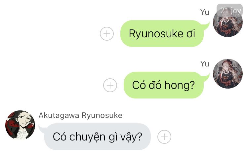Click the word "ơi" in the first message
Image resolution: width=248 pixels, height=157 pixels.
click(191, 34)
